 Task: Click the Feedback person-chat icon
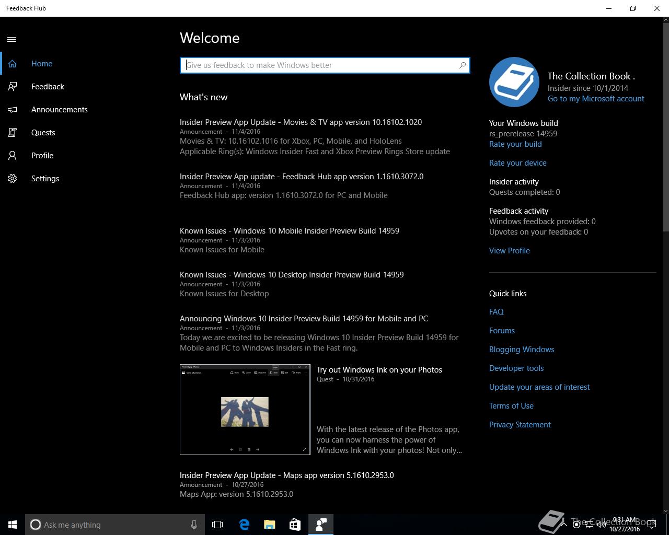tap(12, 87)
